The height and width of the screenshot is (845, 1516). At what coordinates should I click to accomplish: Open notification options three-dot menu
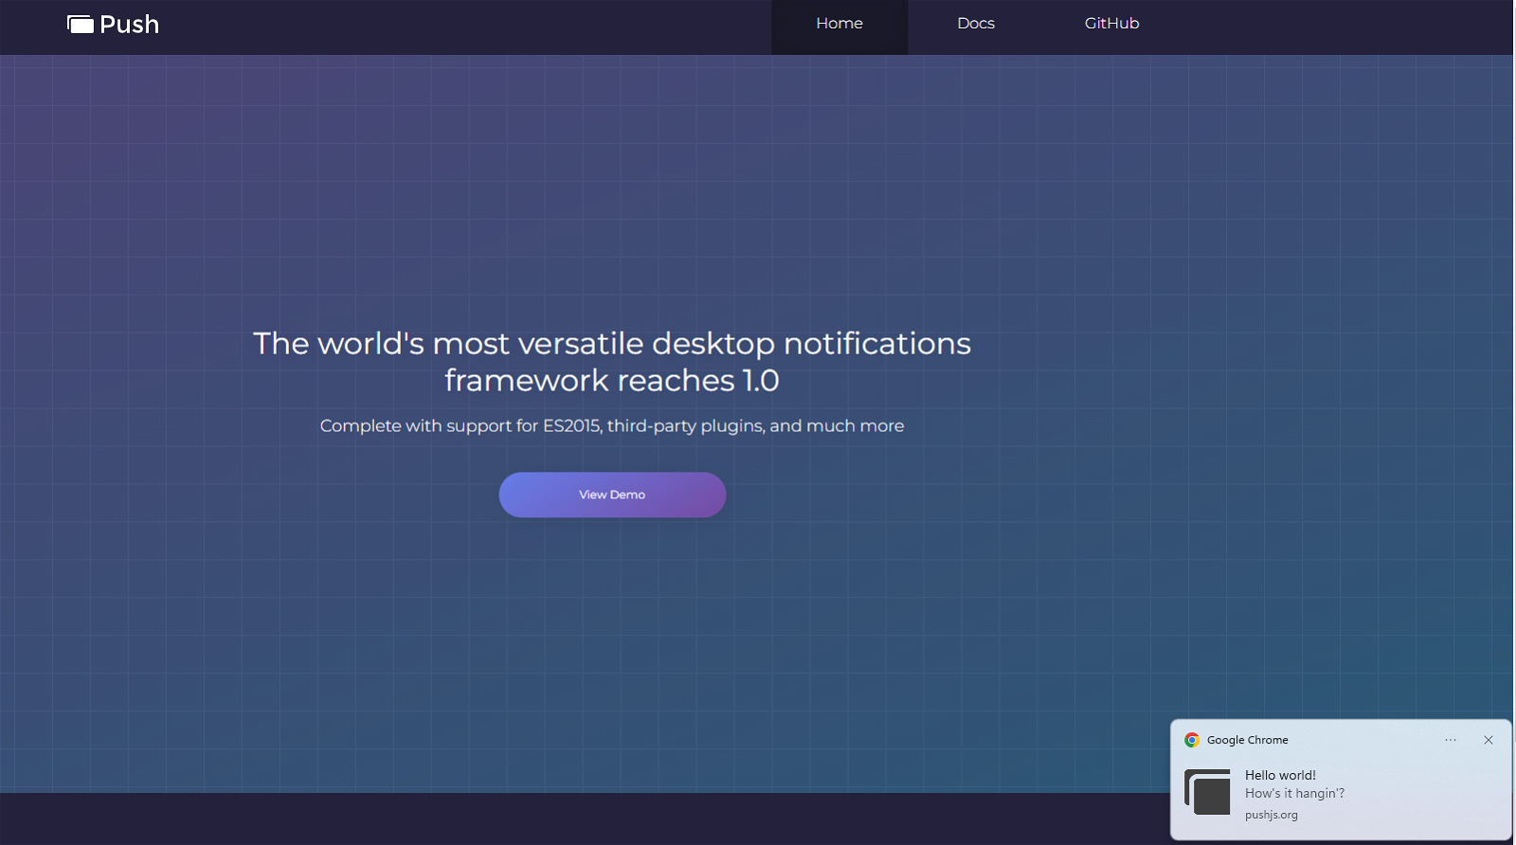click(1451, 740)
